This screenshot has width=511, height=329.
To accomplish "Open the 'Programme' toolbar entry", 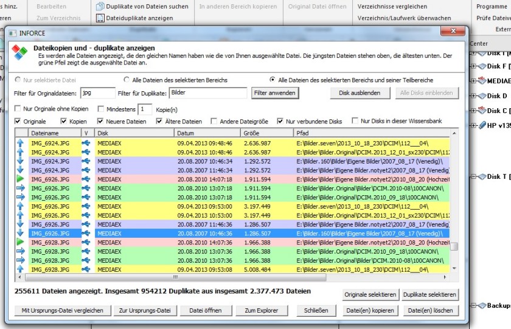I will [492, 6].
